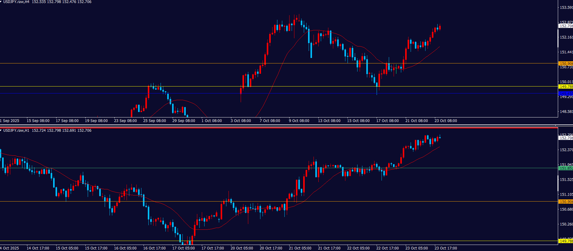This screenshot has height=251, width=573.
Task: Click blue 149.45 price label on H4 axis
Action: pyautogui.click(x=566, y=93)
